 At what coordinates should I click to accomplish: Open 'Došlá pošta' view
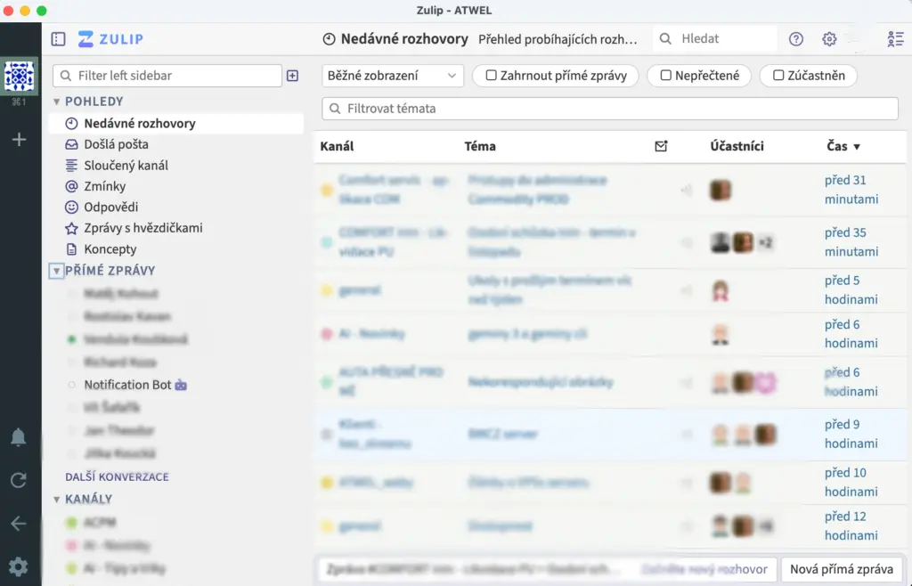116,144
